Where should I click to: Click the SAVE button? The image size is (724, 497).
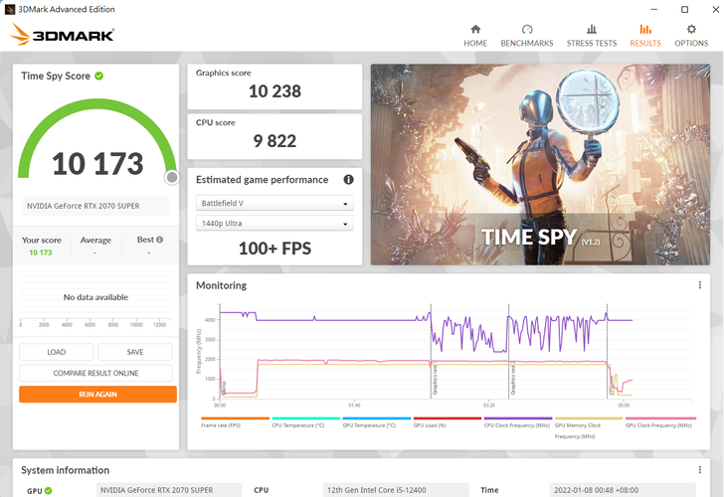[x=135, y=352]
